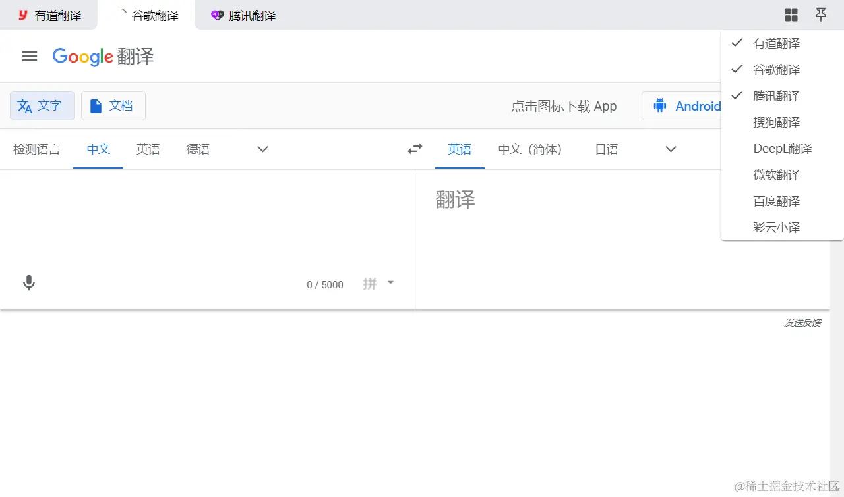Uncheck 谷歌翻译 in the dropdown list

776,69
